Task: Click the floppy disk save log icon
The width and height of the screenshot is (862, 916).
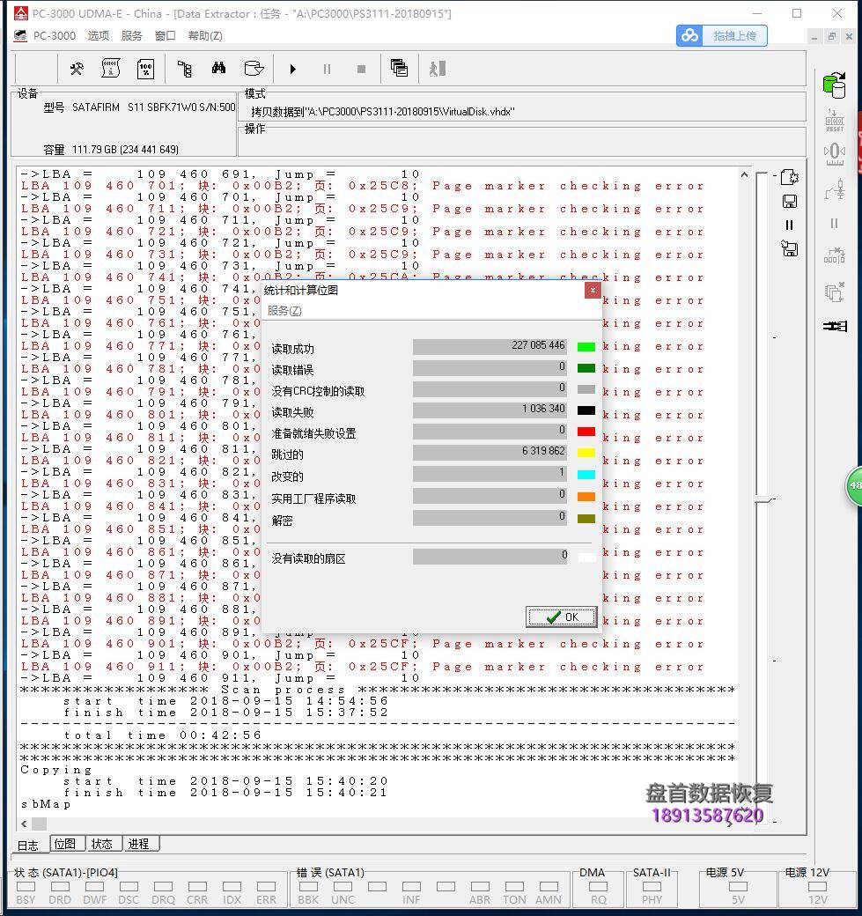Action: pyautogui.click(x=789, y=202)
